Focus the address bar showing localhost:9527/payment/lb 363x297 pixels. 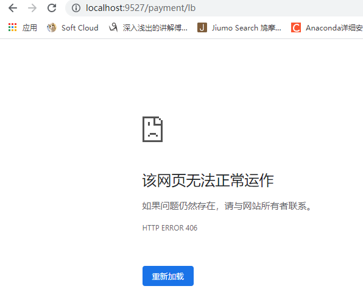coord(214,8)
